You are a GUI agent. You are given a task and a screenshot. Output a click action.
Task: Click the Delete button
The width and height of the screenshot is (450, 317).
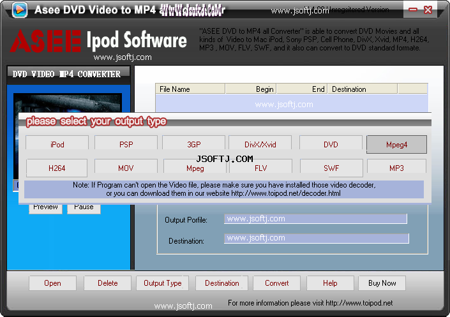point(108,283)
